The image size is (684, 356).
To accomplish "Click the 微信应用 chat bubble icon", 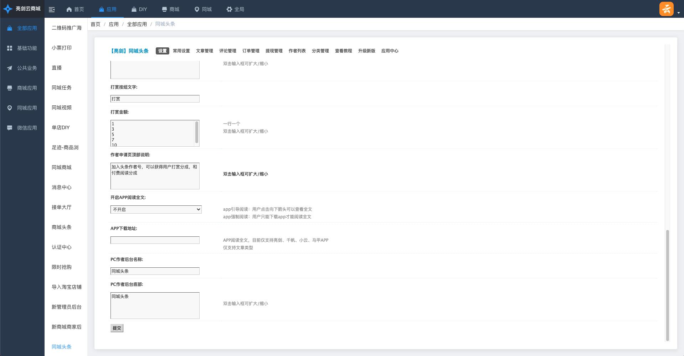I will coord(10,128).
